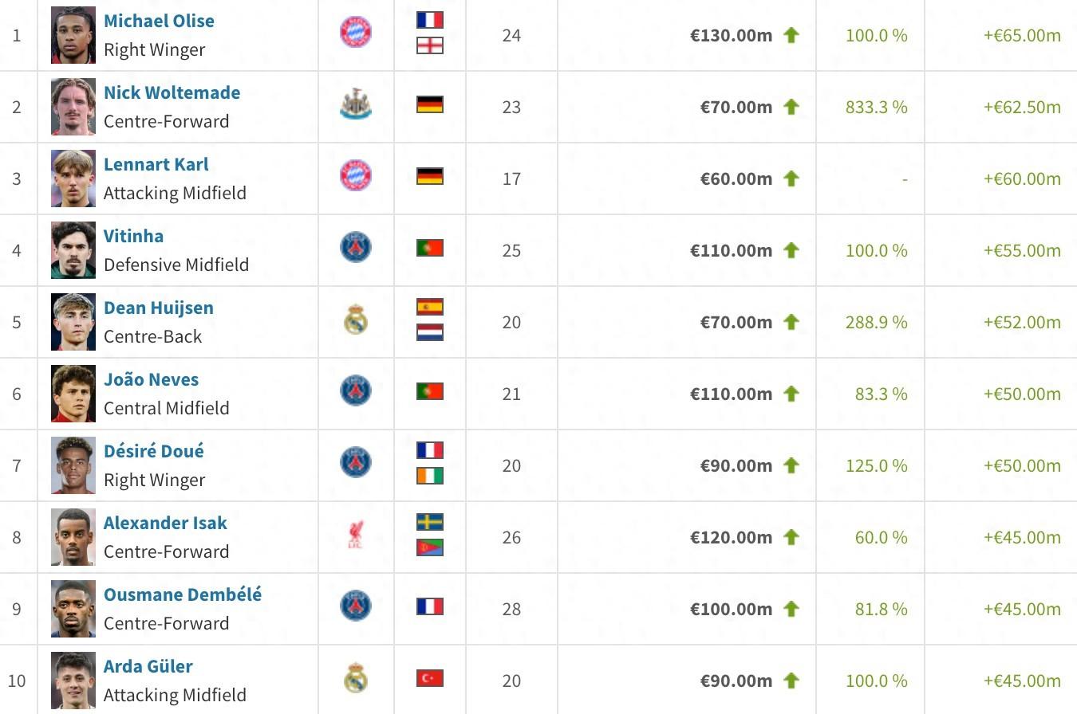Click the green up arrow beside €130.00m

click(791, 35)
